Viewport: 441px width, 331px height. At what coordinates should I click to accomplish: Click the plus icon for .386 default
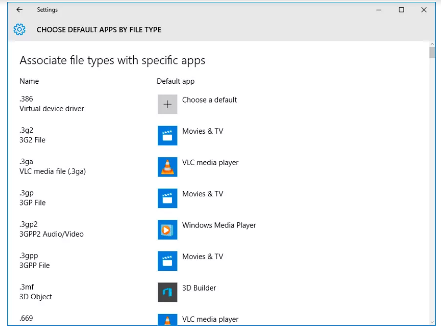point(167,104)
